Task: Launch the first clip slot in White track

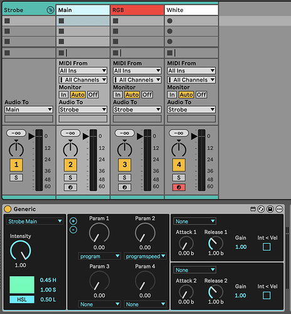Action: click(170, 21)
